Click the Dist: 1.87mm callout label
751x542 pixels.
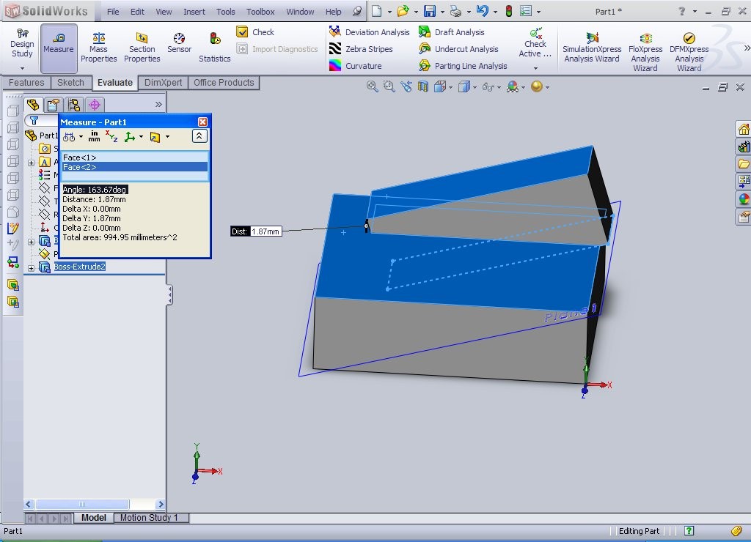[256, 231]
